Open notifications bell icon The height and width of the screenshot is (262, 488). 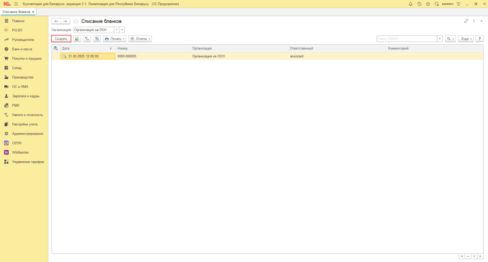[x=410, y=4]
